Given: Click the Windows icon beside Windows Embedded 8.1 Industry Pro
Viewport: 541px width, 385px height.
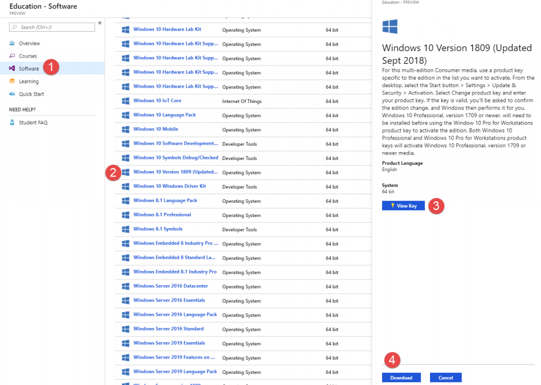Looking at the screenshot, I should [126, 272].
